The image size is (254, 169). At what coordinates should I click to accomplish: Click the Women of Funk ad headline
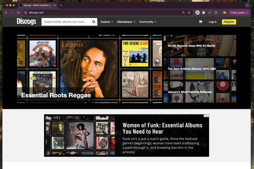pyautogui.click(x=162, y=128)
